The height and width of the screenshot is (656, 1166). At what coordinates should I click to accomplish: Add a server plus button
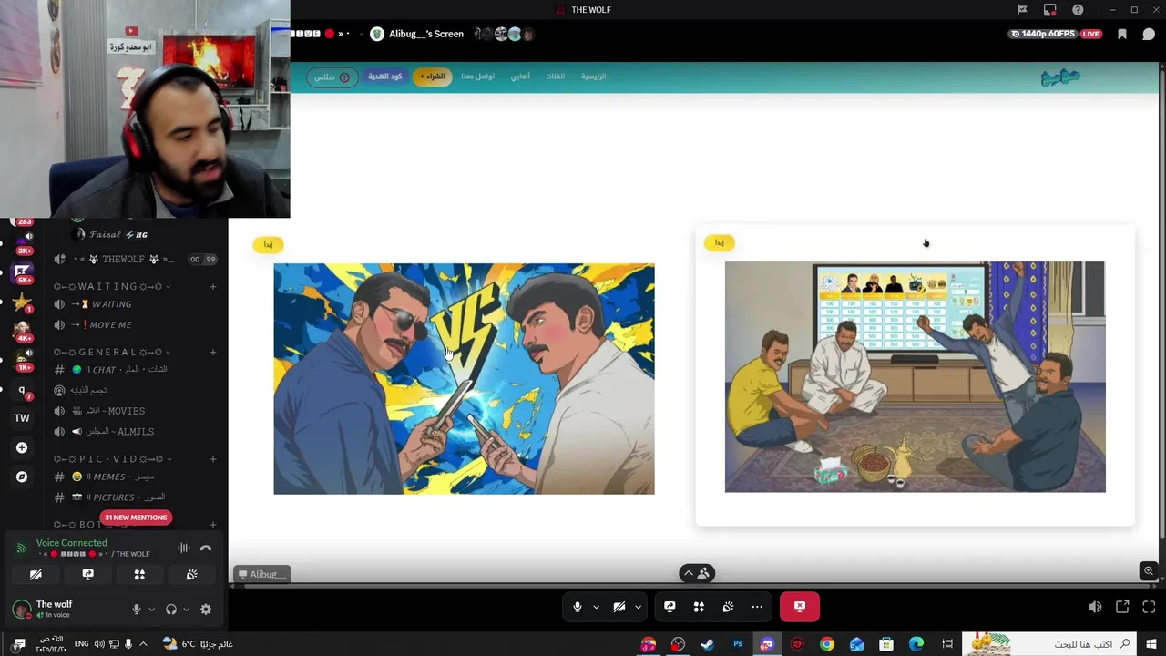[x=22, y=447]
